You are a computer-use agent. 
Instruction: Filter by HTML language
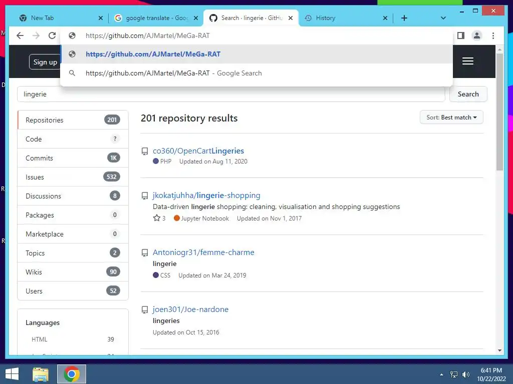click(x=73, y=339)
